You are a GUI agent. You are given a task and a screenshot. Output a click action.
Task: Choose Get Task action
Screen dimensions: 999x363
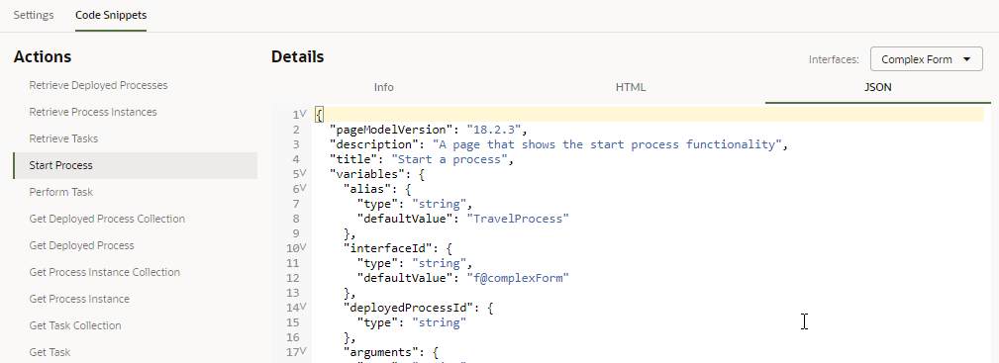tap(50, 352)
